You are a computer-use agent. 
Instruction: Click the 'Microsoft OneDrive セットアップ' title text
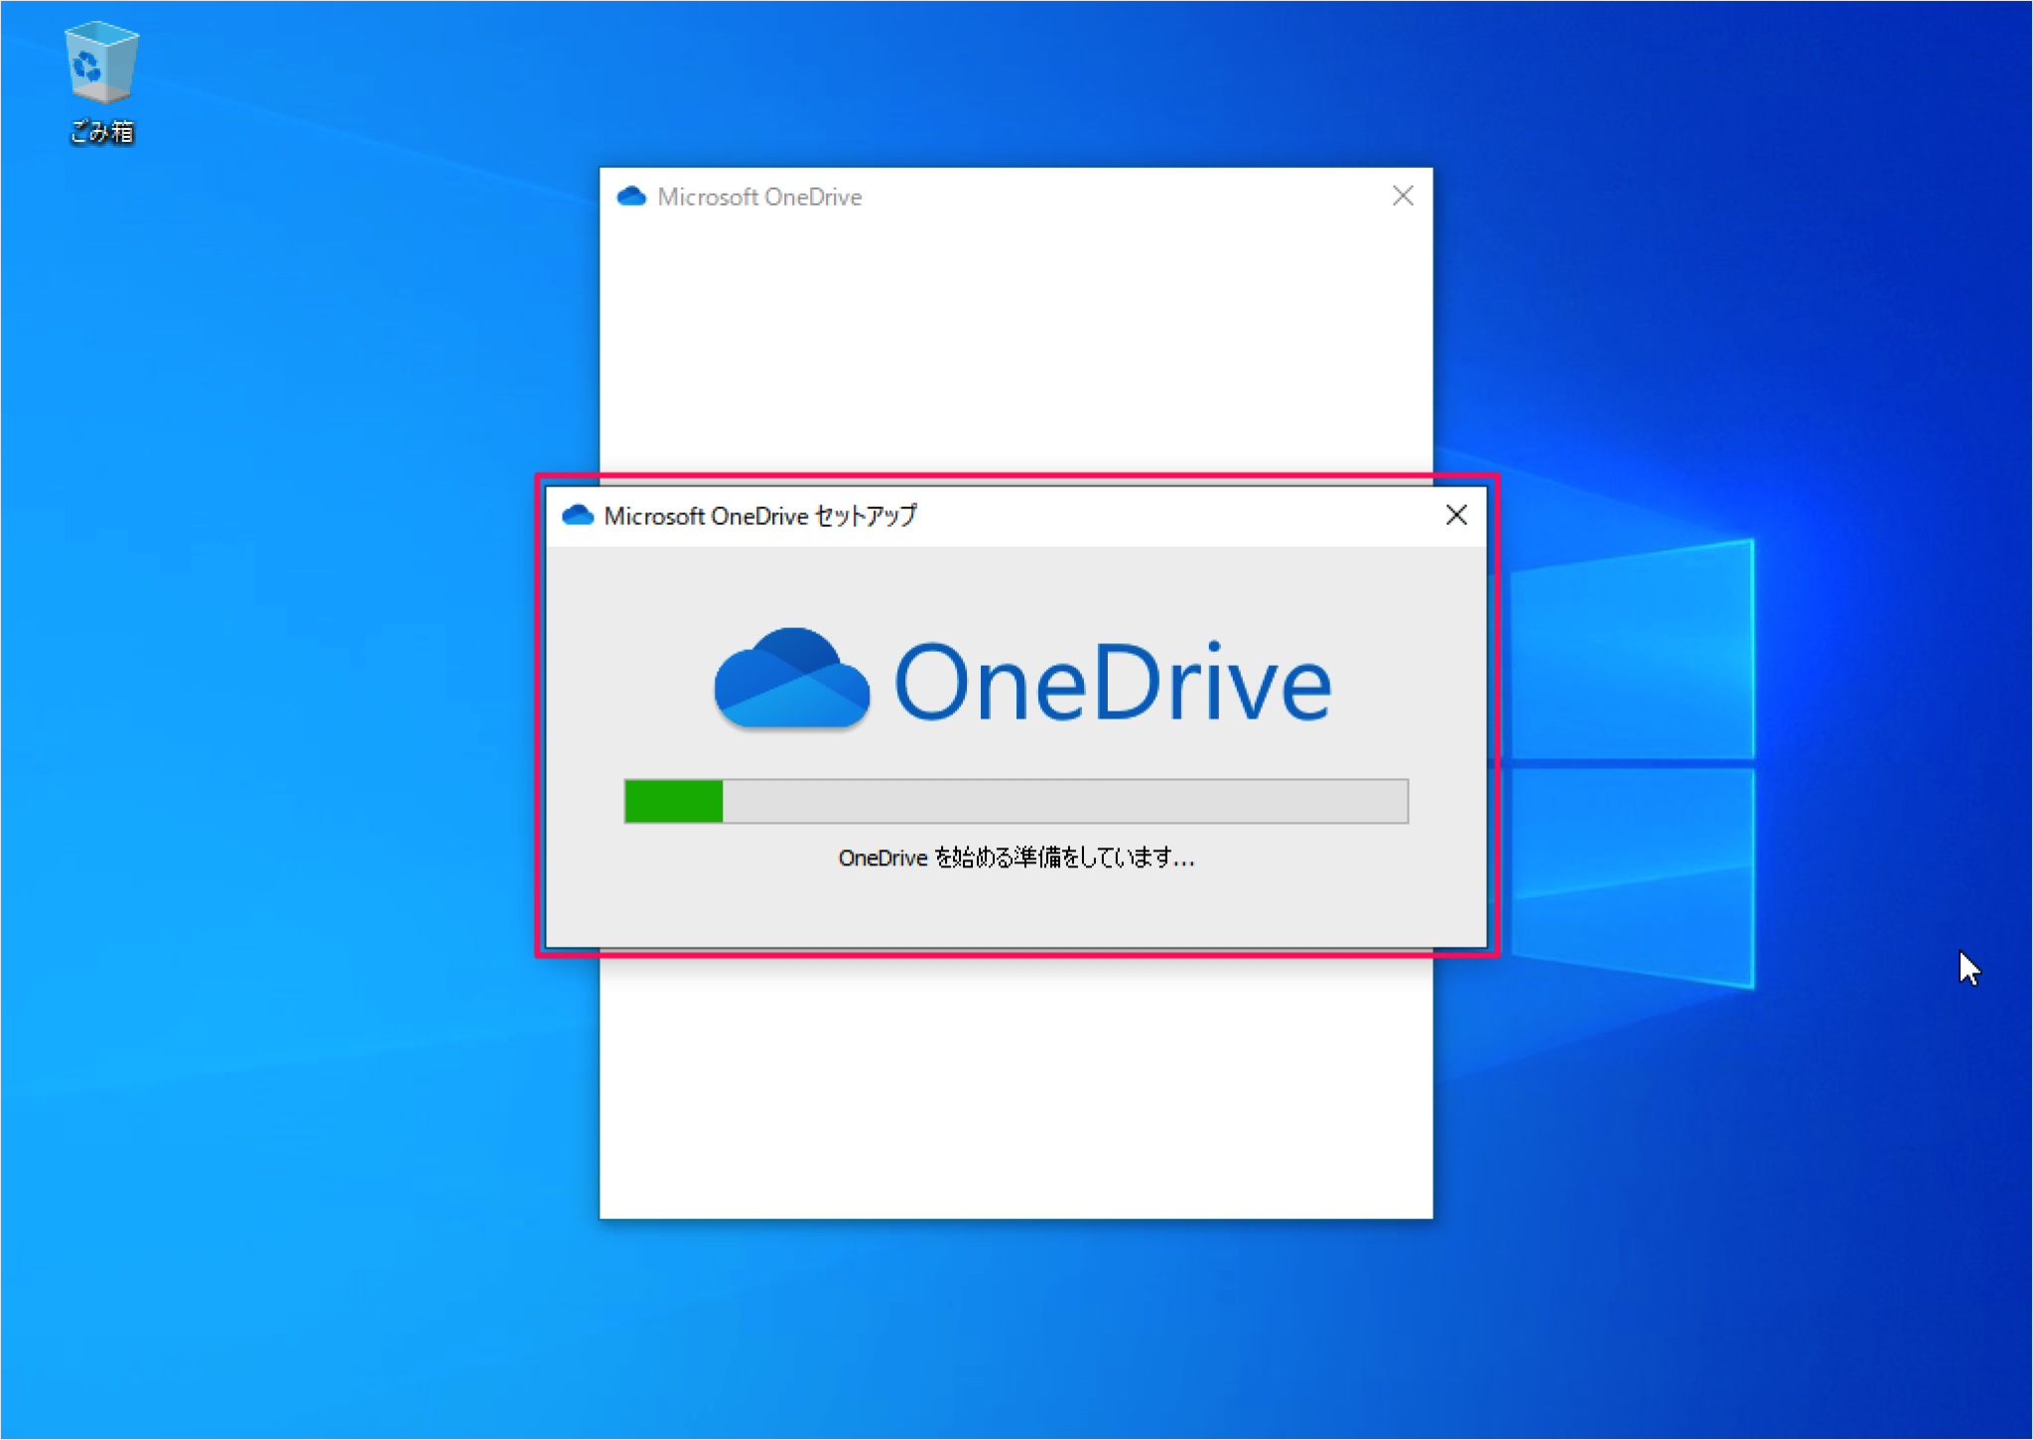tap(760, 516)
